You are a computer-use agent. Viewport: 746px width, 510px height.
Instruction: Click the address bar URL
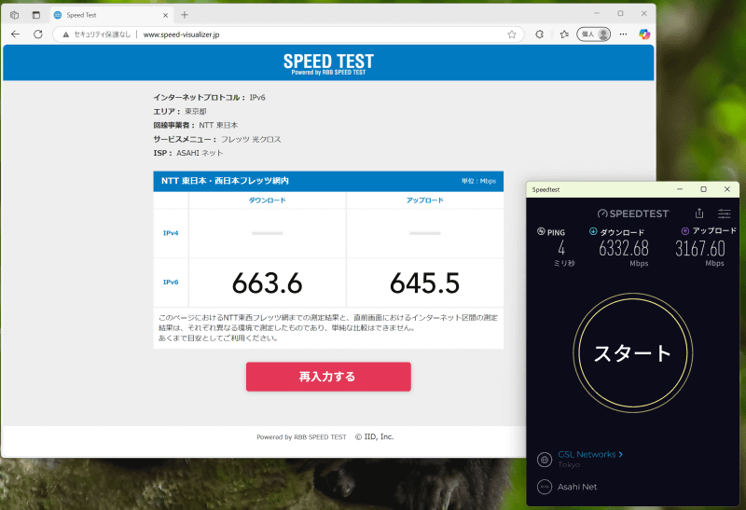coord(181,34)
